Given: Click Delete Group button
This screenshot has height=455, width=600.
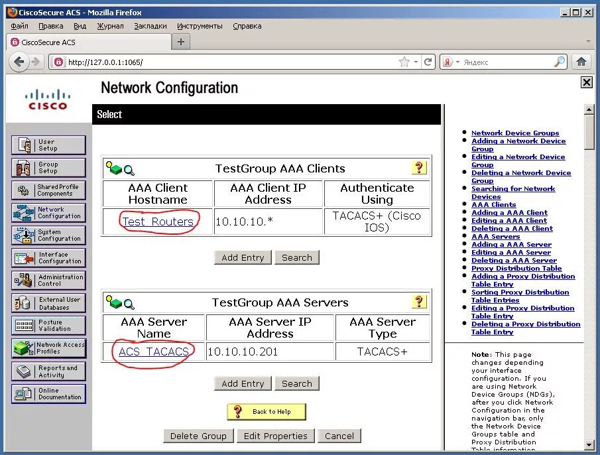Looking at the screenshot, I should pyautogui.click(x=198, y=436).
